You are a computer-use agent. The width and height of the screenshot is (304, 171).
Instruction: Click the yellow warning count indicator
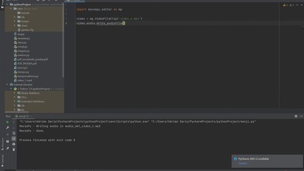[285, 5]
